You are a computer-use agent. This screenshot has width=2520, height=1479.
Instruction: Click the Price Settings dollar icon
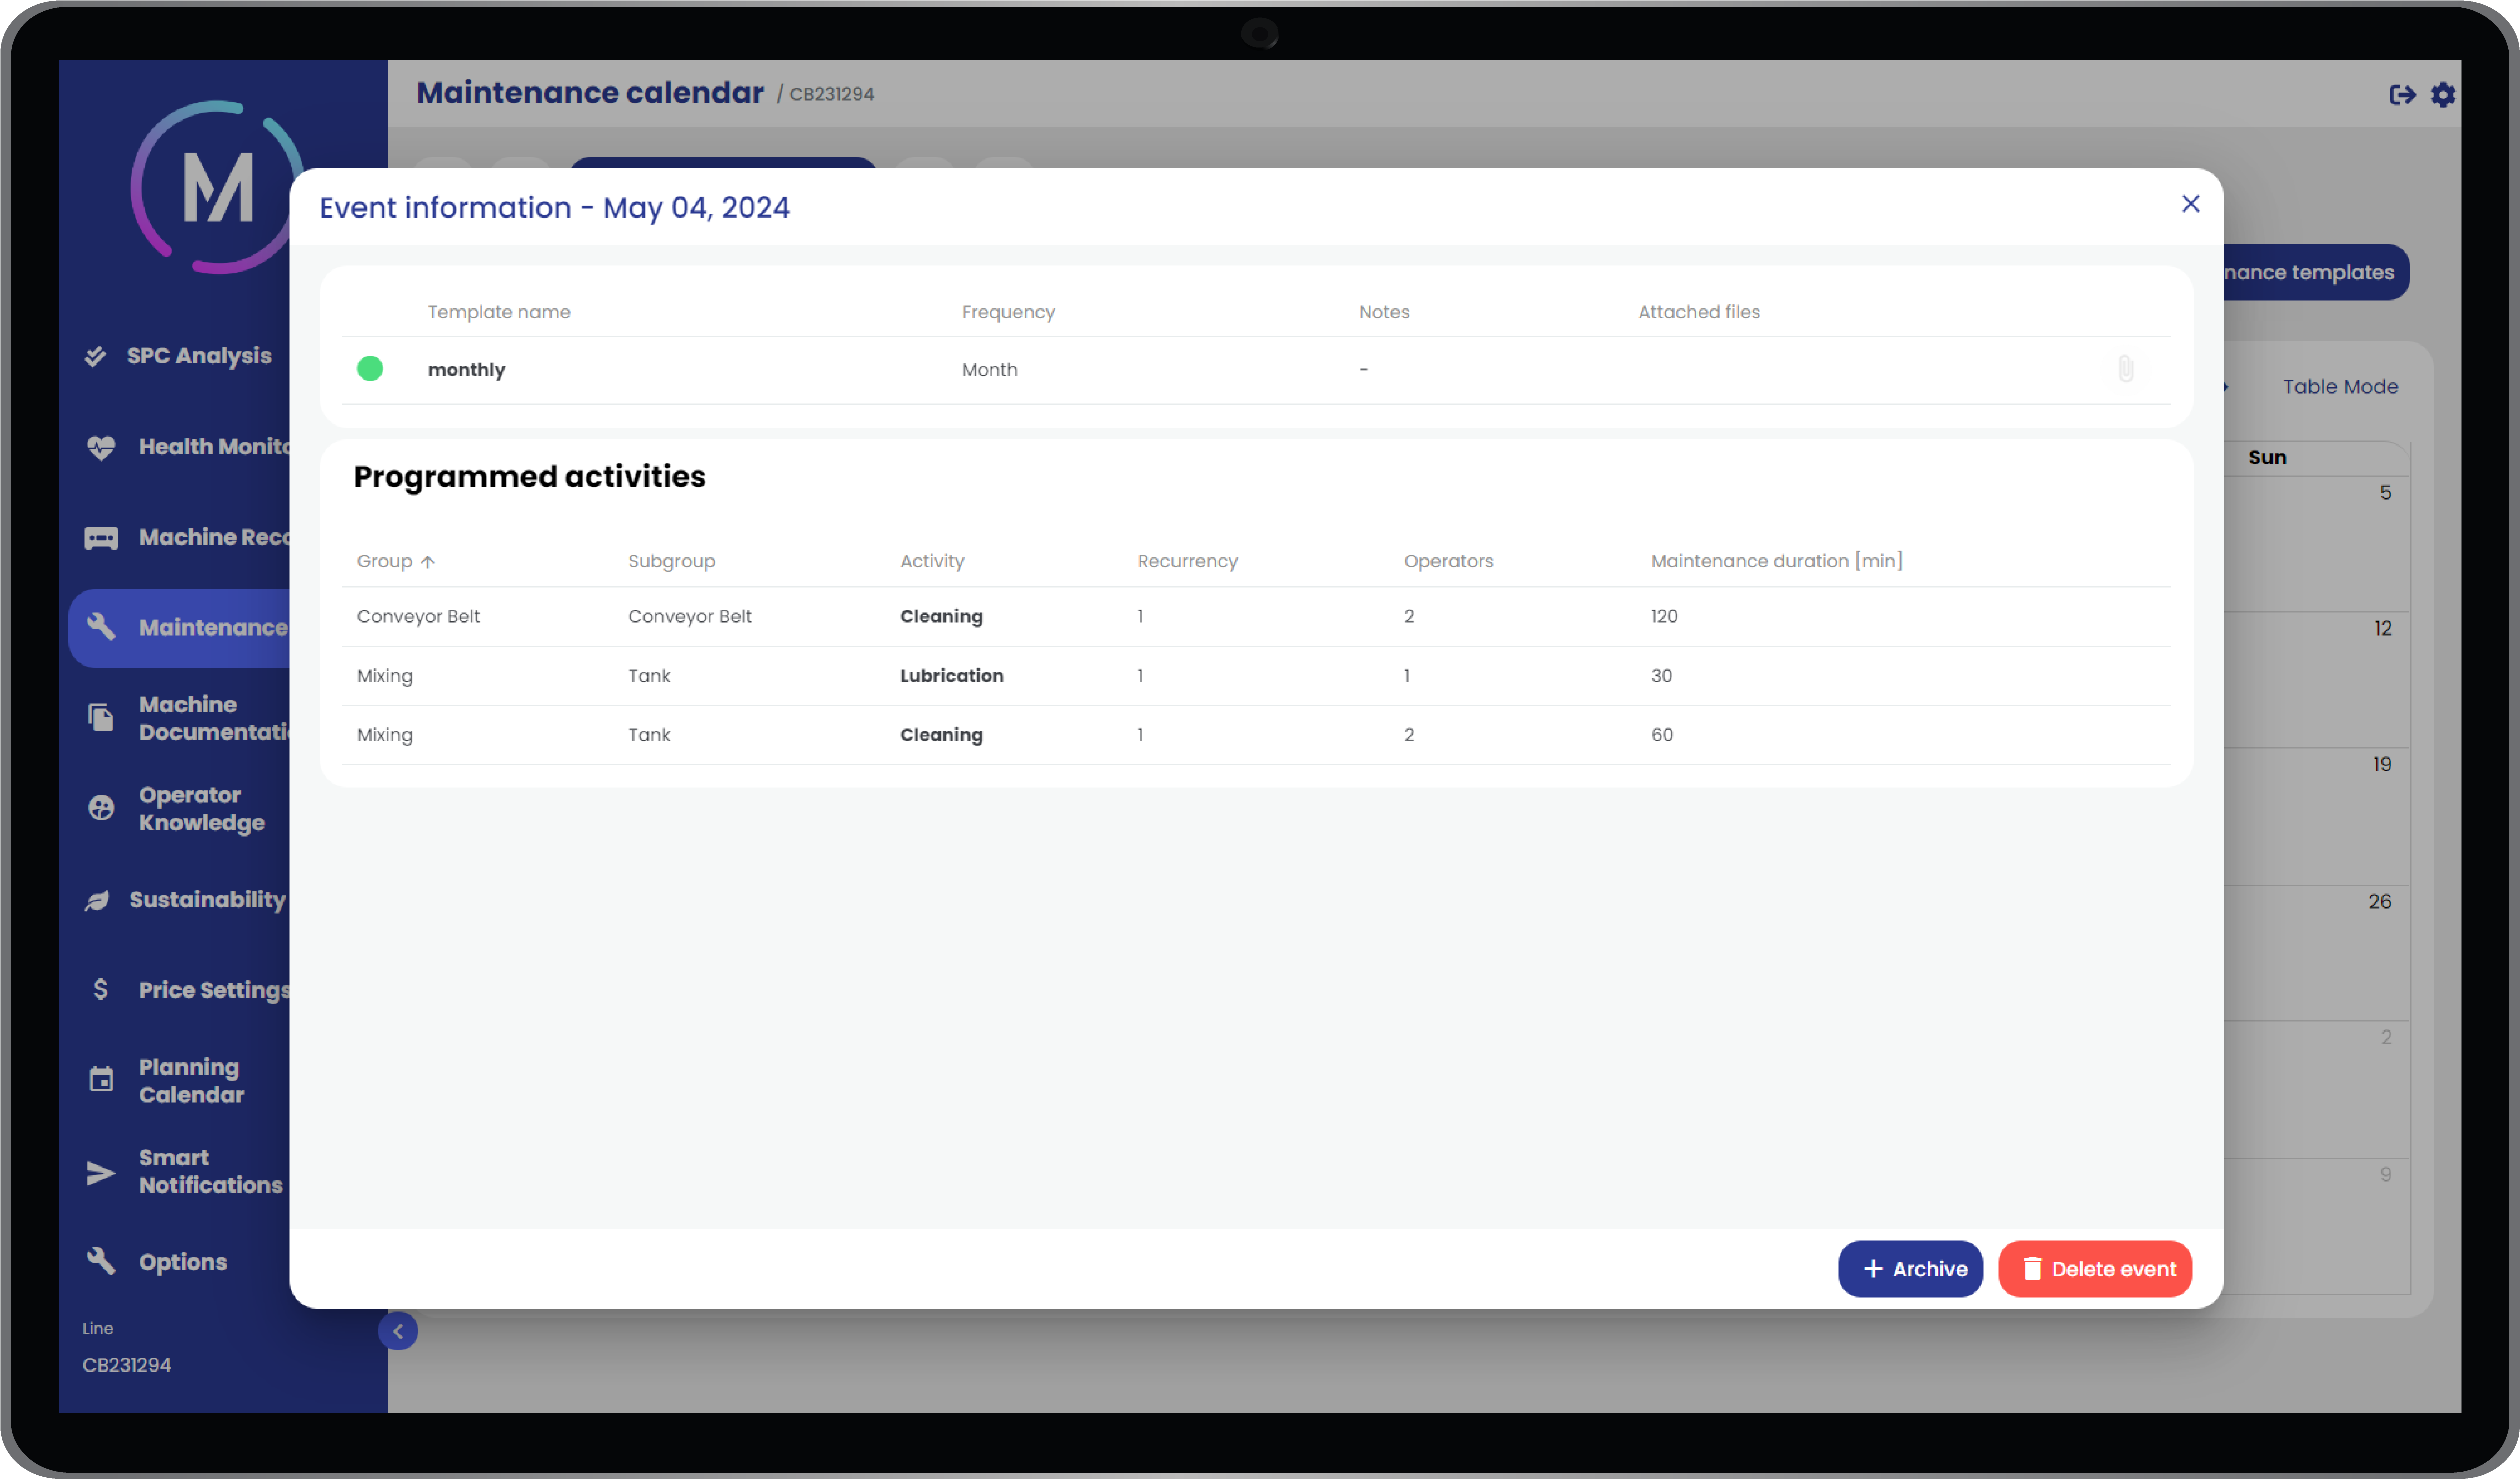pyautogui.click(x=101, y=989)
